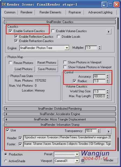
Task: Expand the Distributed Rendering rollout
Action: coord(60,109)
